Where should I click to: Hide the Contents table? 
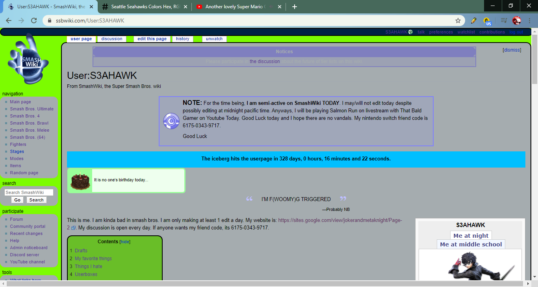[125, 242]
